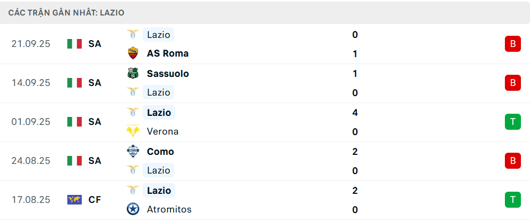The height and width of the screenshot is (220, 530).
Task: Open the AS Roma team link
Action: click(168, 53)
